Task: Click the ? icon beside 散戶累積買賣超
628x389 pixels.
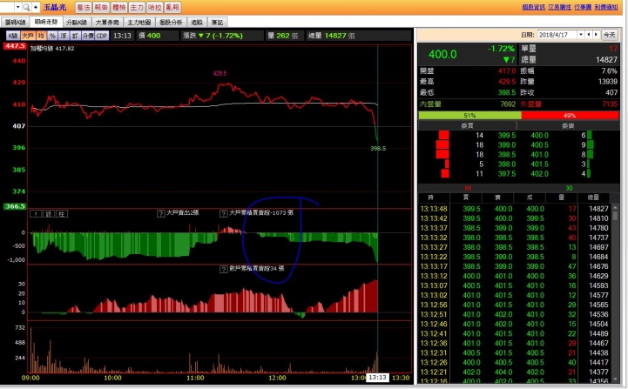Action: pyautogui.click(x=224, y=269)
